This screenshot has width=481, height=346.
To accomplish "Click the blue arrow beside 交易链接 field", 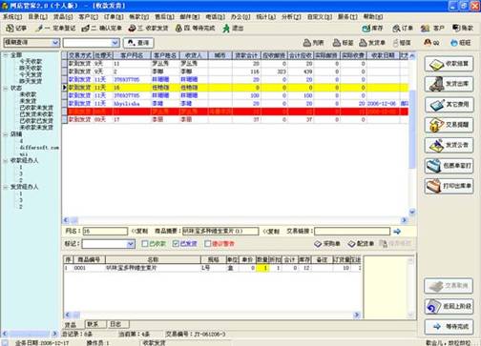I will [x=397, y=232].
